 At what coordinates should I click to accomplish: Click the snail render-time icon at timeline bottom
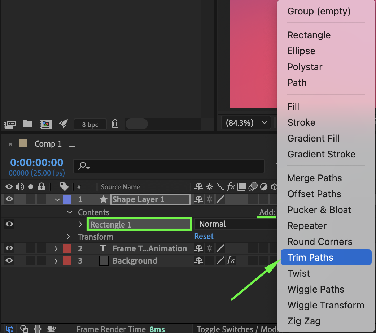tap(52, 329)
